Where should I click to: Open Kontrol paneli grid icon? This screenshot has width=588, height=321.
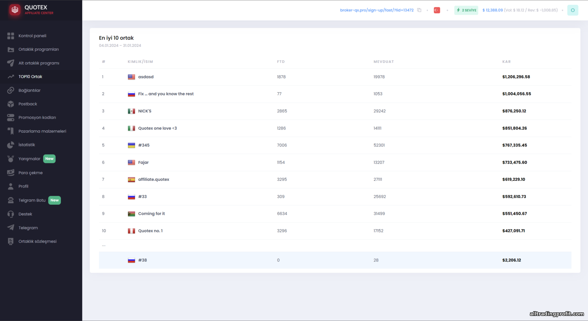tap(11, 36)
